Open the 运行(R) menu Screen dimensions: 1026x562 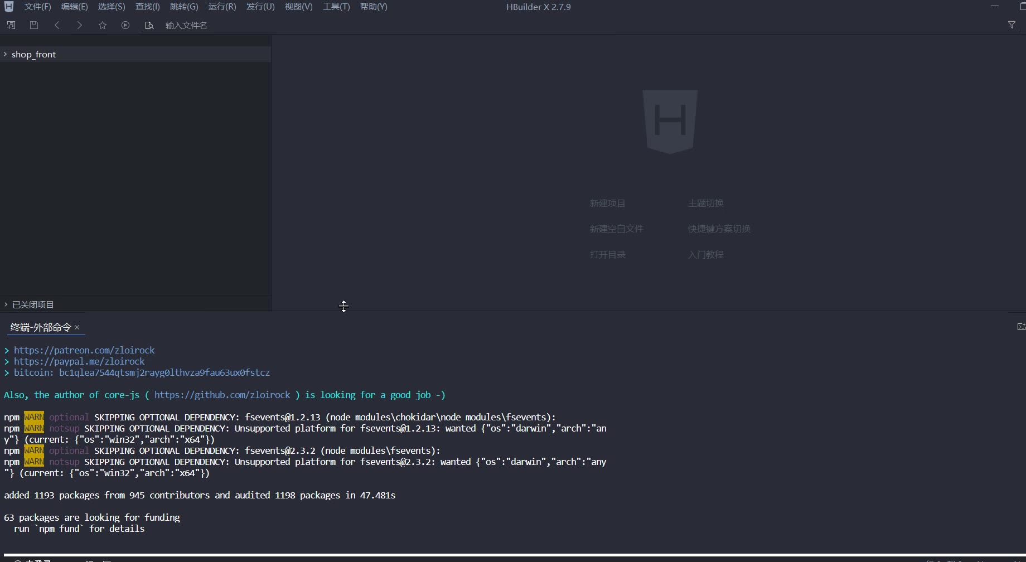click(x=222, y=7)
